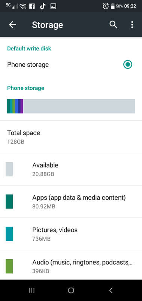Viewport: 142px width, 301px height.
Task: Open search with the magnifier icon
Action: pos(113,25)
